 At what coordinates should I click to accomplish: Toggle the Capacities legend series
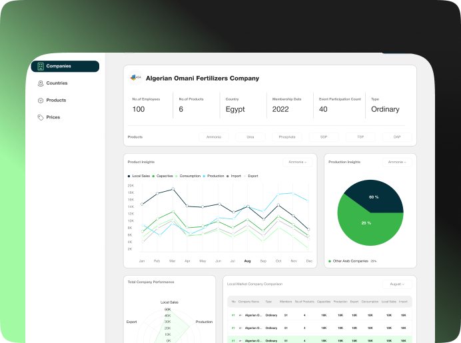pos(163,176)
